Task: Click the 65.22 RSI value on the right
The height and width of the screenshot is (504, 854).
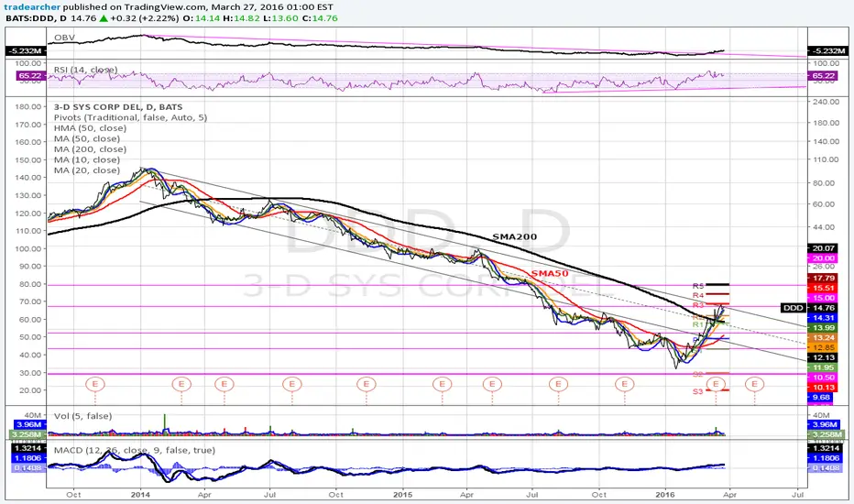Action: point(823,76)
